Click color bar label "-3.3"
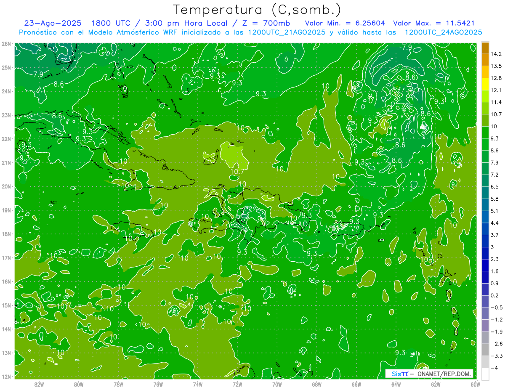This screenshot has height=390, width=505. (x=497, y=356)
